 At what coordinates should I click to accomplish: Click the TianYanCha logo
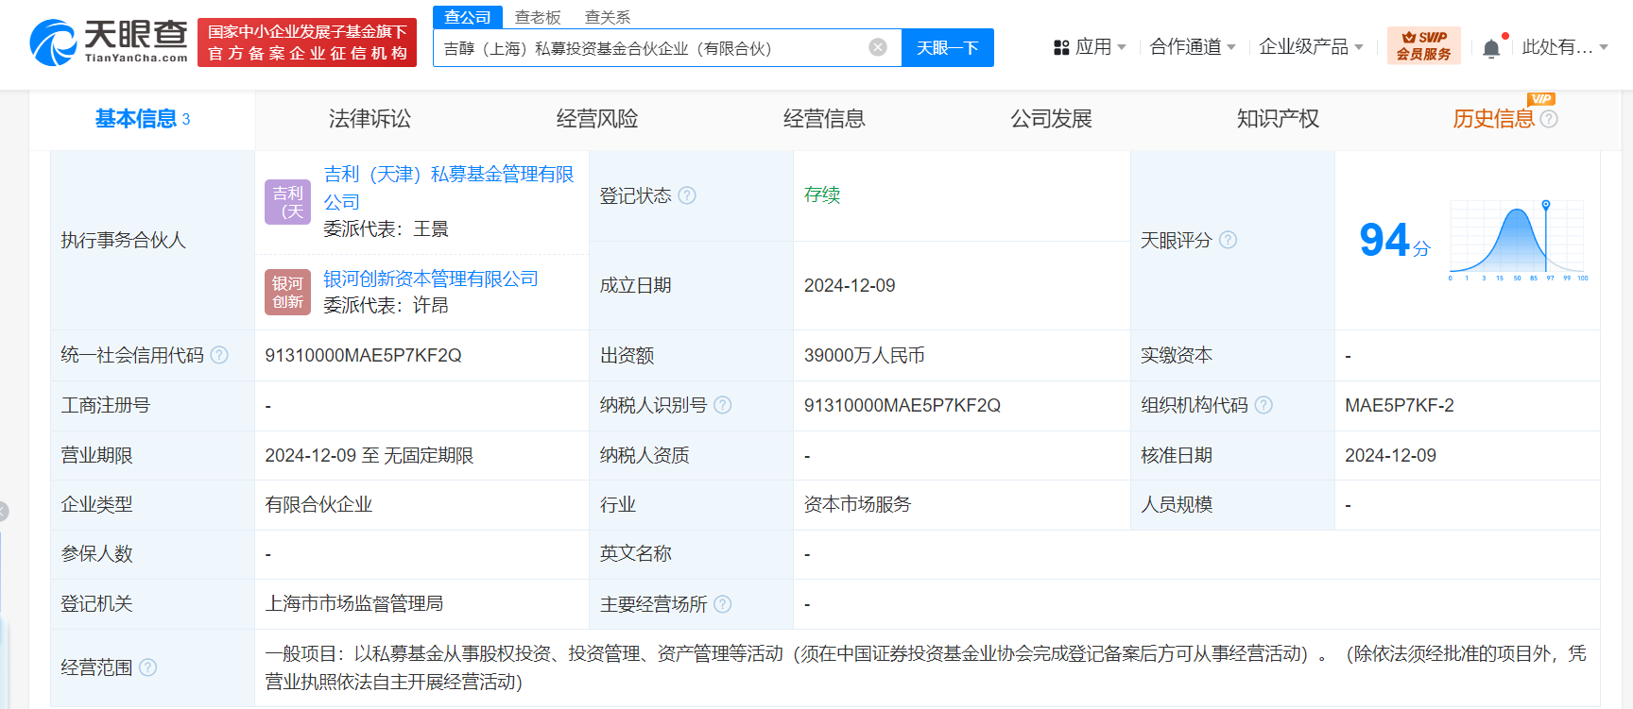pos(109,42)
